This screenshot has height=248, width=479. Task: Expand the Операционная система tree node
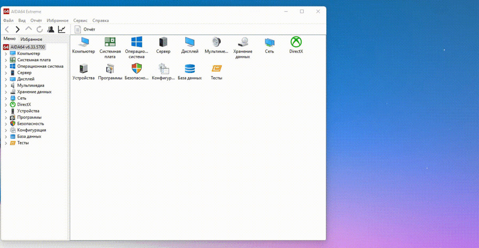[6, 67]
